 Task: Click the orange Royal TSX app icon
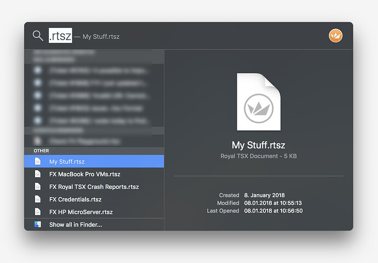(335, 36)
